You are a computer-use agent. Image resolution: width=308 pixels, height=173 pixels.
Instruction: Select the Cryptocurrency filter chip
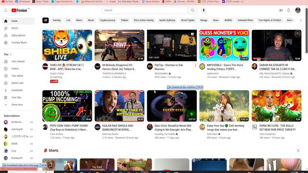(x=107, y=20)
